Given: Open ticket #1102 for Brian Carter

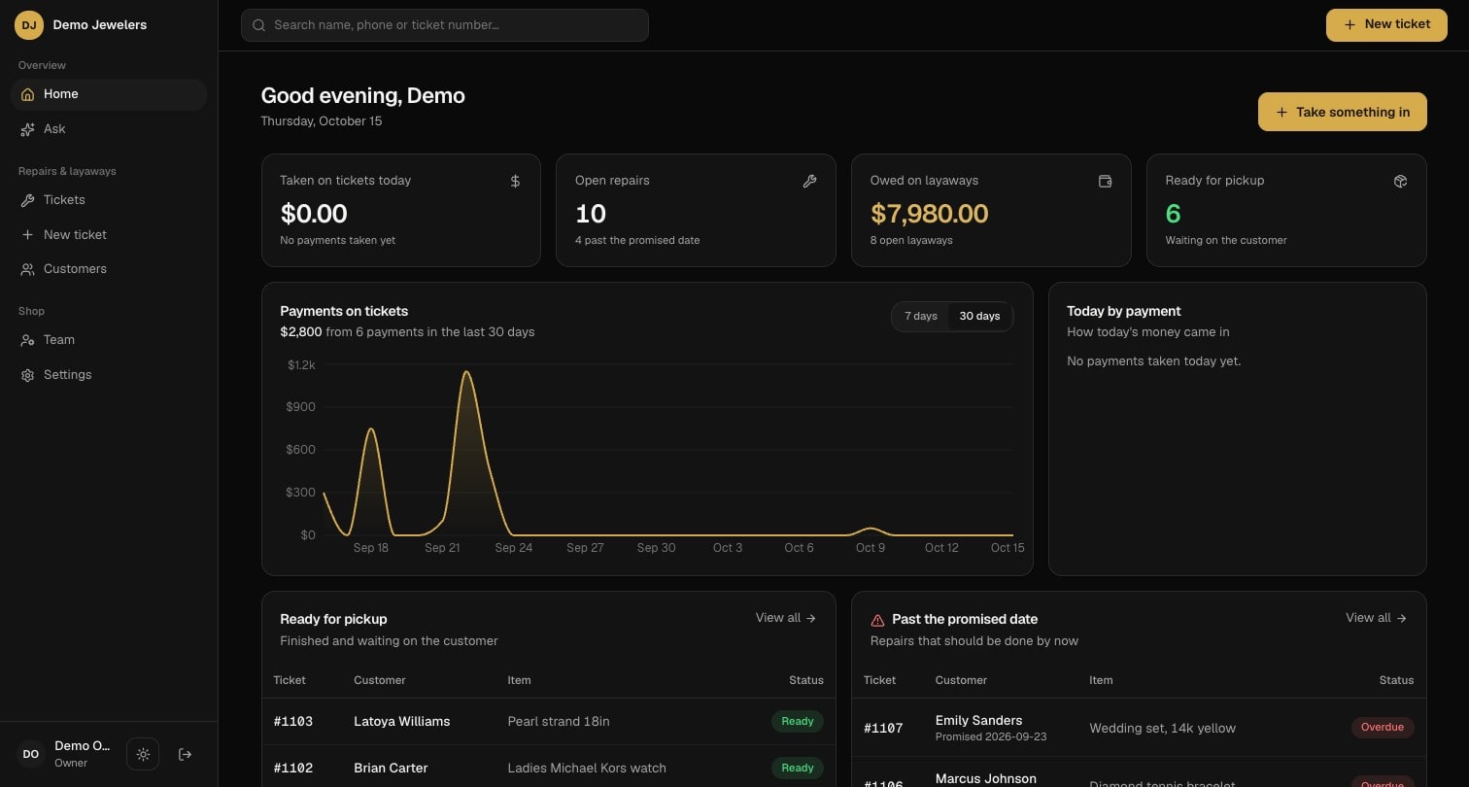Looking at the screenshot, I should 549,768.
